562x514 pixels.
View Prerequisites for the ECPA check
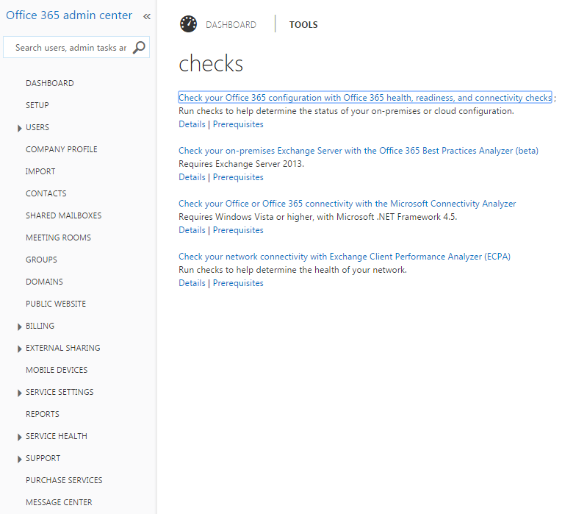238,283
